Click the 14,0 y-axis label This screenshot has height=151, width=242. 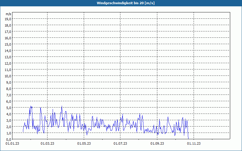tap(8, 51)
